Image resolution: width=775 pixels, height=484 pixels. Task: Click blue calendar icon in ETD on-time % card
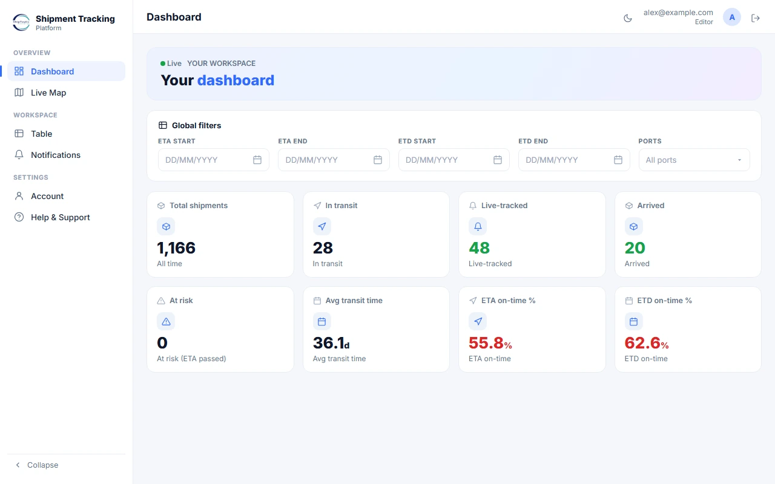click(634, 322)
